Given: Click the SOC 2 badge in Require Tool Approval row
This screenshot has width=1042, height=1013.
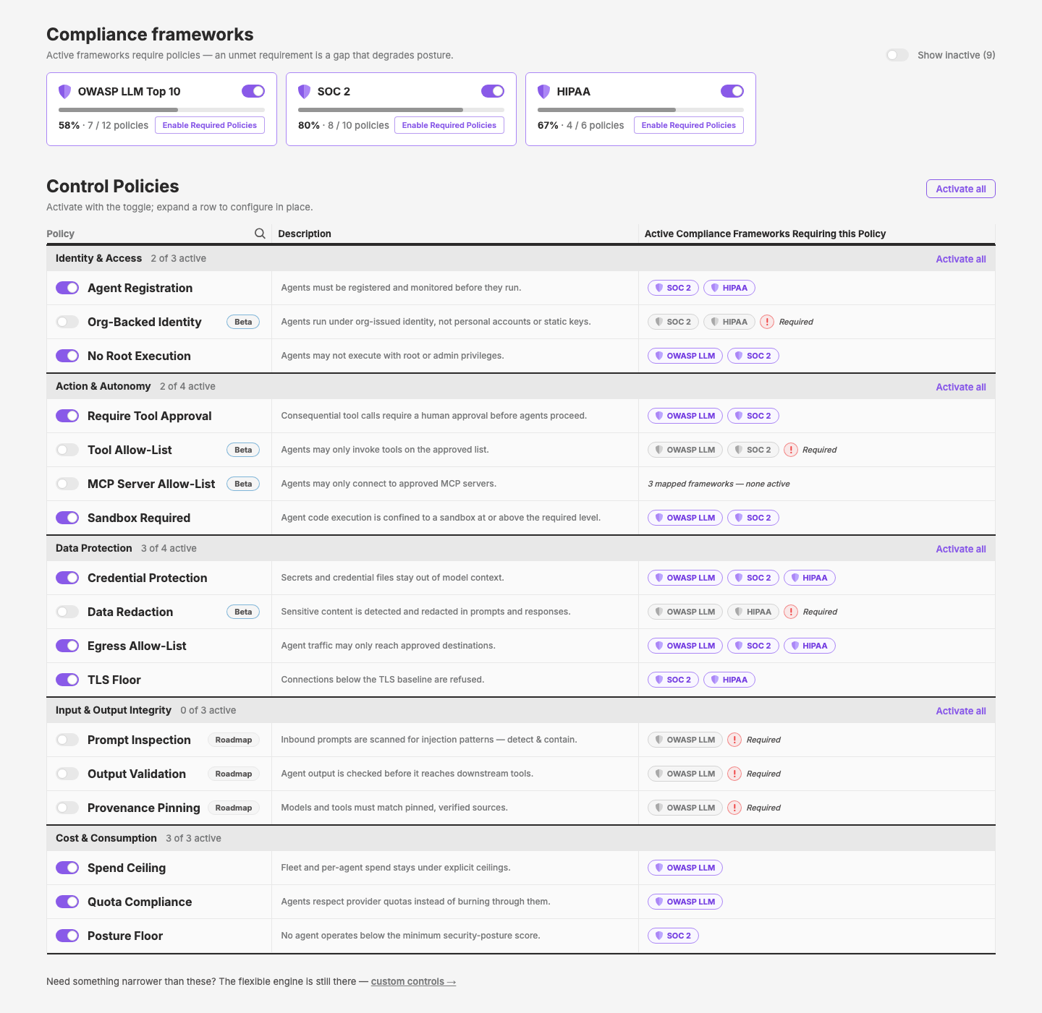Looking at the screenshot, I should coord(753,416).
